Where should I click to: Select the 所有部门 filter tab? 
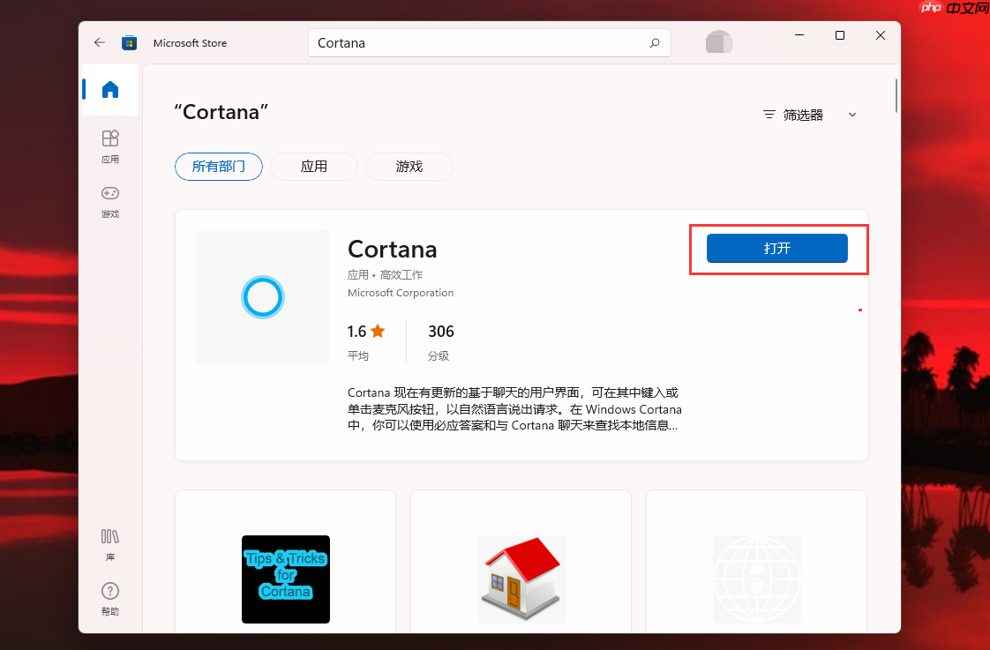(x=219, y=167)
